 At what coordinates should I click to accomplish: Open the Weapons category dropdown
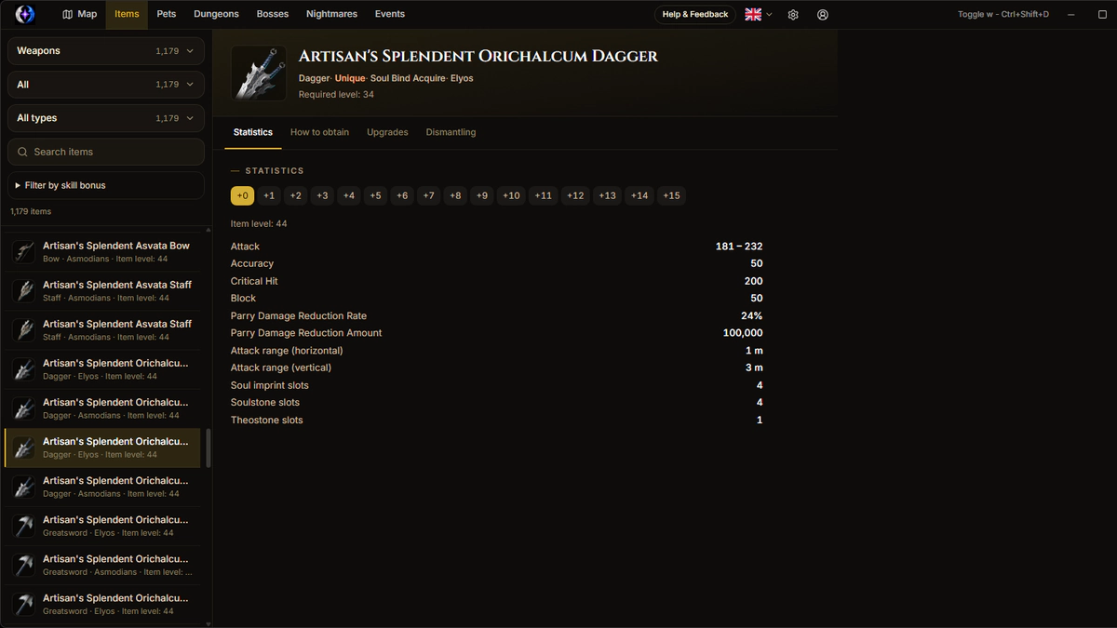coord(106,51)
